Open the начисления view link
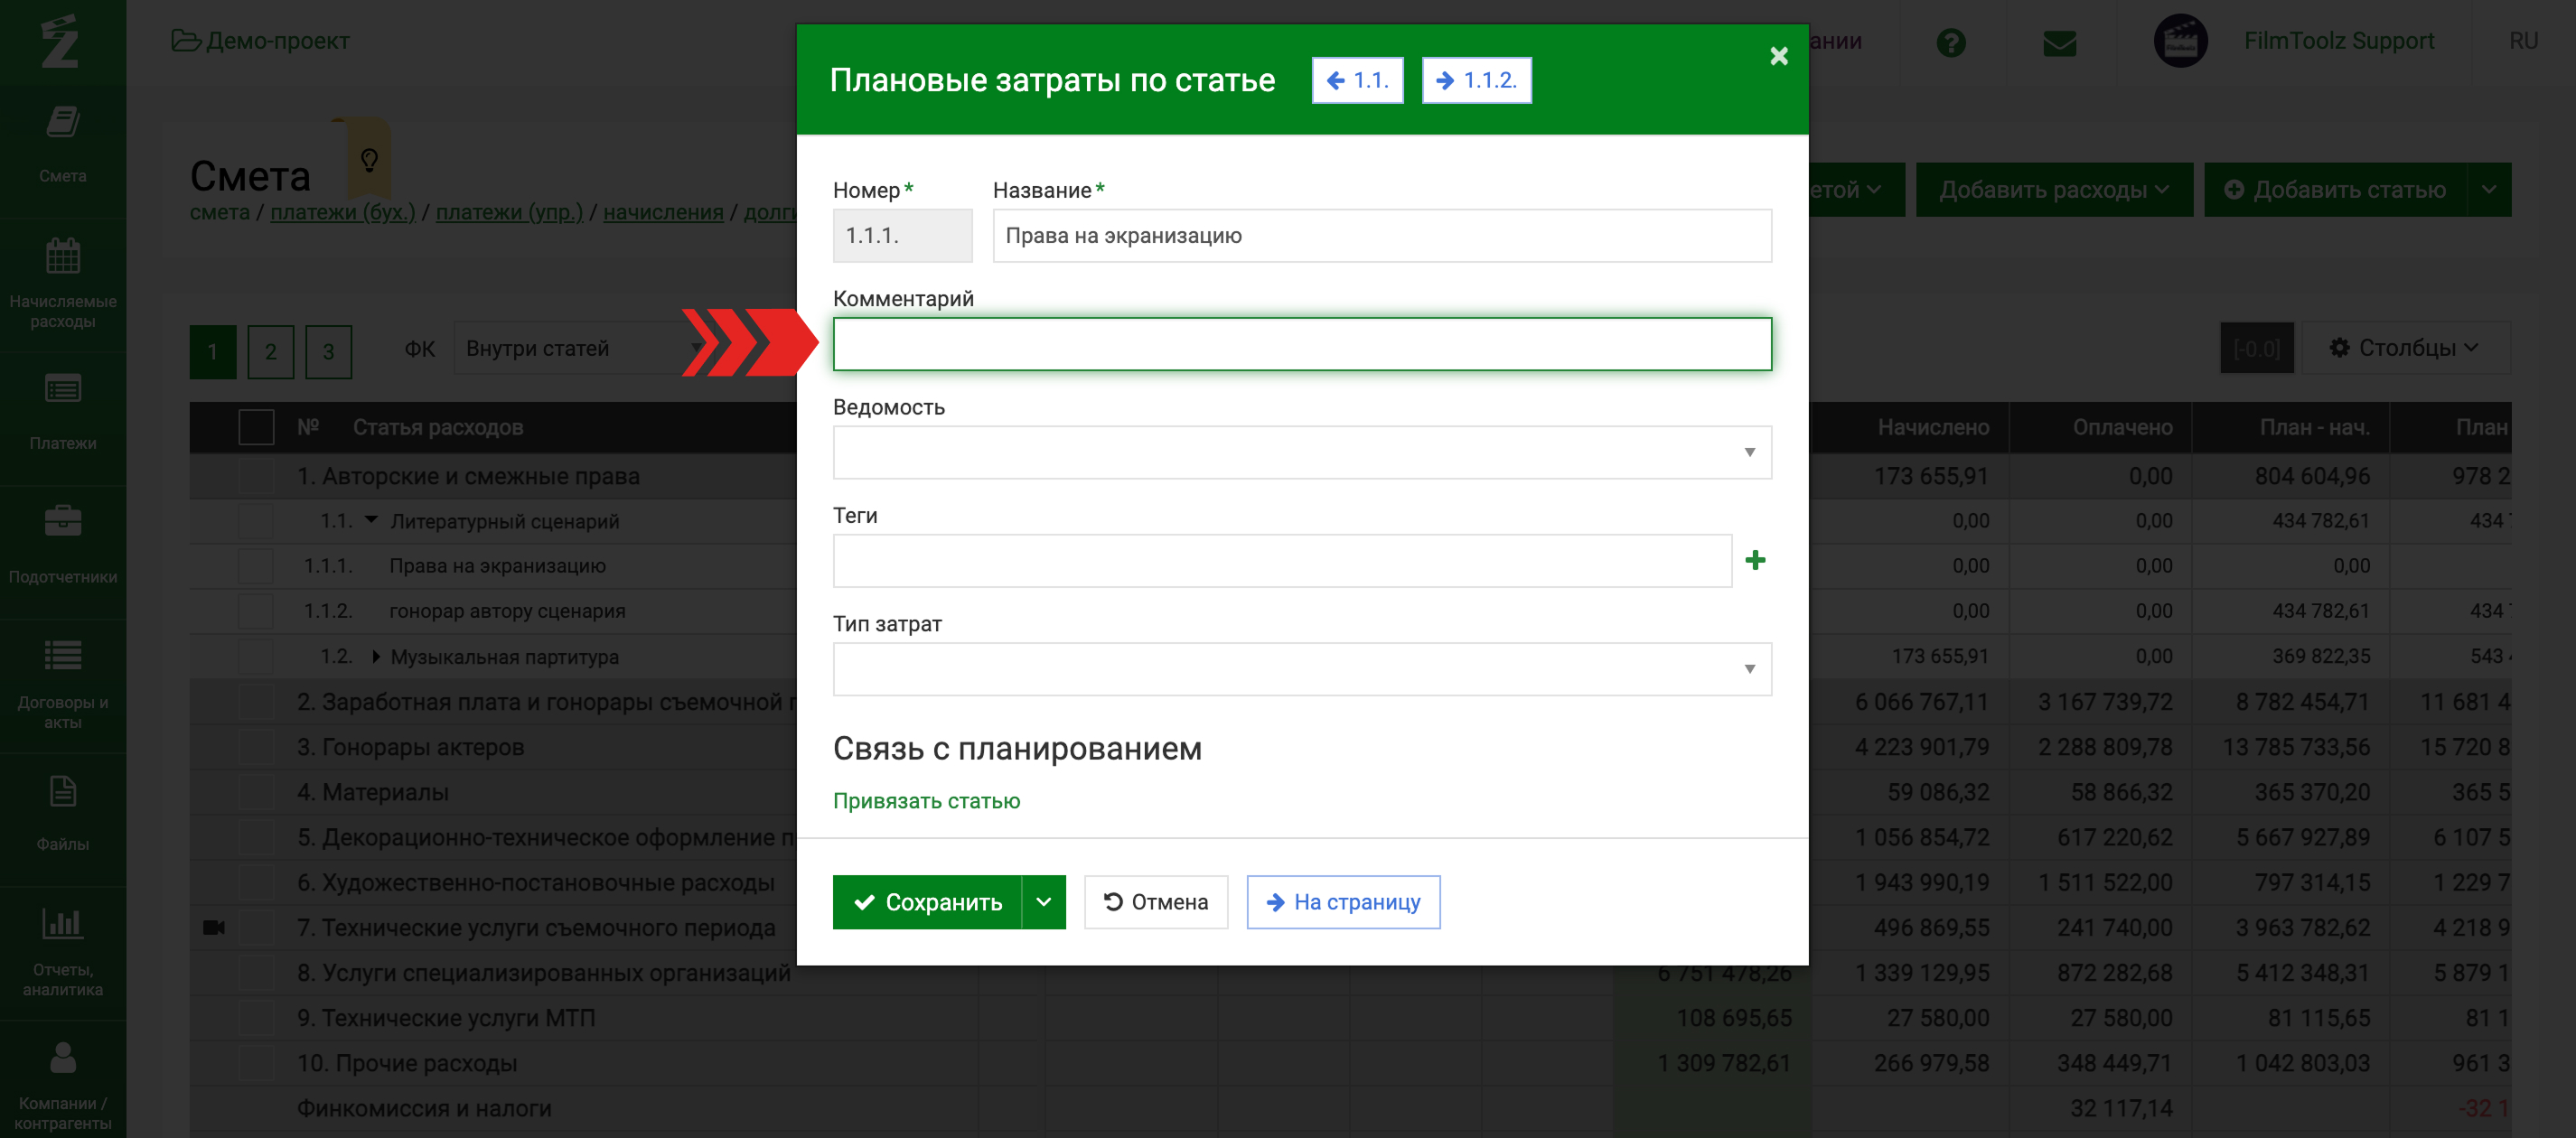 click(663, 212)
